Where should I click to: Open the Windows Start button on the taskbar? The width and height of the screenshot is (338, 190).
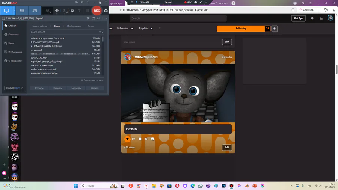pyautogui.click(x=75, y=186)
